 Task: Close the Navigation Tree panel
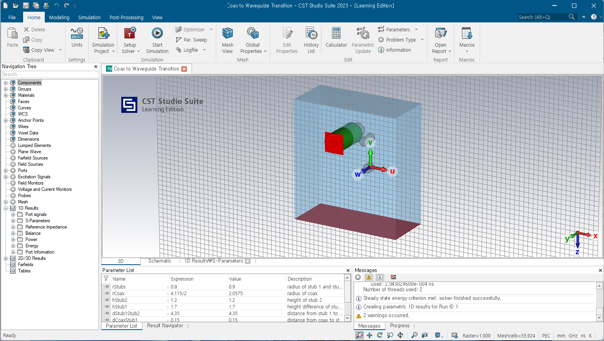pyautogui.click(x=96, y=67)
